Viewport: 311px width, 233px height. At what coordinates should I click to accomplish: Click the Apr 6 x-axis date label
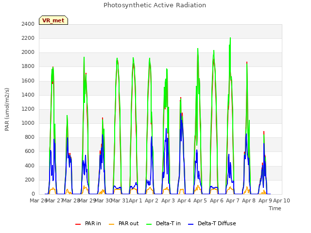pos(217,200)
